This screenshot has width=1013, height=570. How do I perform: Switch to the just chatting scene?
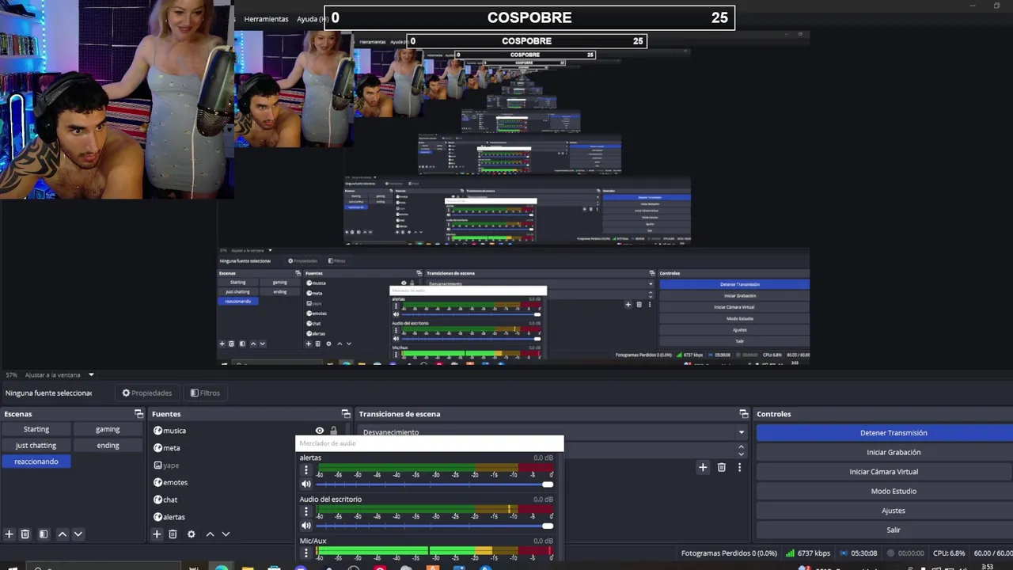point(36,445)
